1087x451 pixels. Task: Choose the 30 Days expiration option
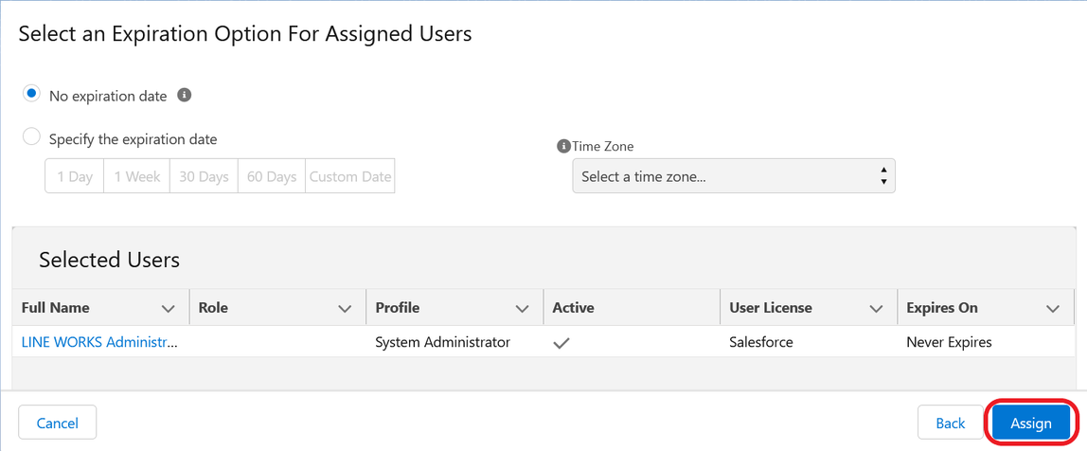pyautogui.click(x=204, y=177)
